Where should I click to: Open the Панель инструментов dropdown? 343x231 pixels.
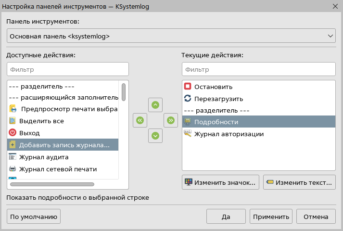tap(171, 36)
